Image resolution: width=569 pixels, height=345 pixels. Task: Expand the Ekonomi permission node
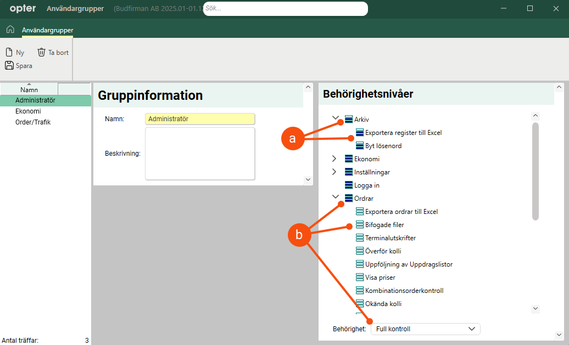click(x=334, y=159)
